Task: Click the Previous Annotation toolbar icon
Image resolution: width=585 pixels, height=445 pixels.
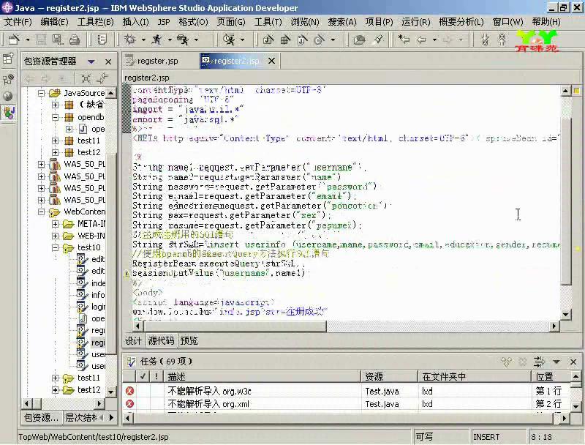Action: (x=502, y=40)
